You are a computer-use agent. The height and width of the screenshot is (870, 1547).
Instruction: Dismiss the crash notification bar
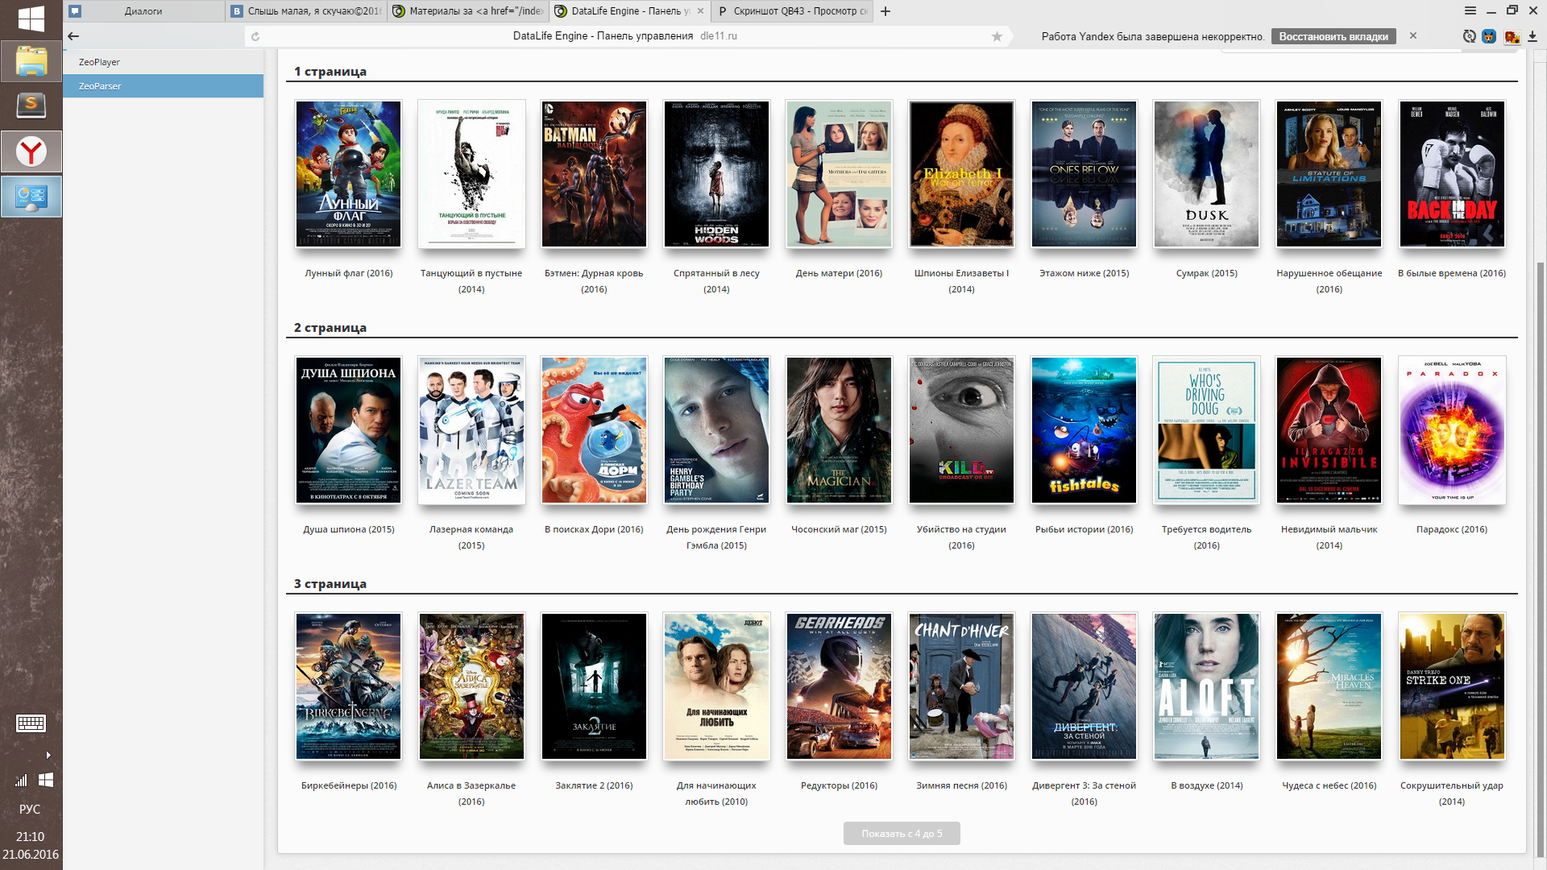1412,35
